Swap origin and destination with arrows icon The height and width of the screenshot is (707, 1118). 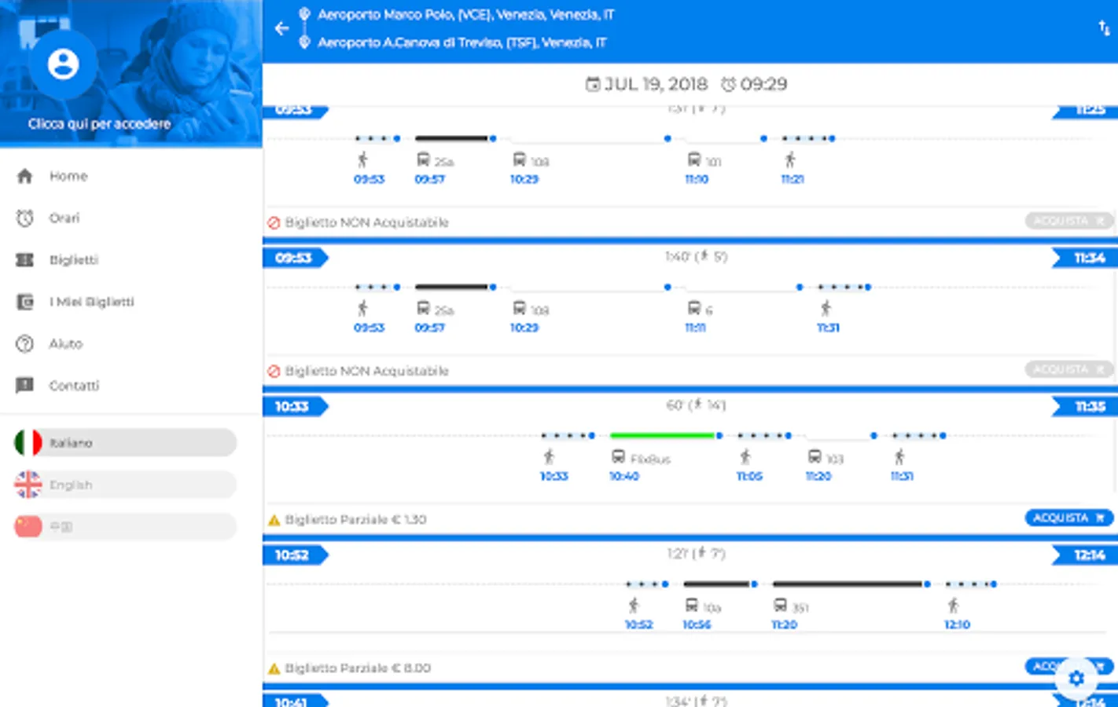[x=1104, y=29]
